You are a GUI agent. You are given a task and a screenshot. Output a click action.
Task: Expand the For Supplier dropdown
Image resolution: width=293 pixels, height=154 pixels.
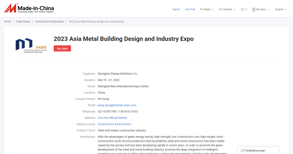tap(227, 9)
